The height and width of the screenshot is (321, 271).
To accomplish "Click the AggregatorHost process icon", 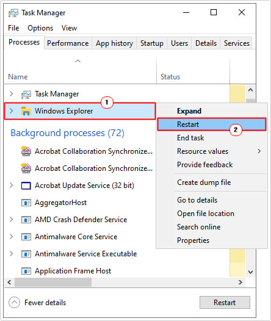I will click(x=26, y=203).
